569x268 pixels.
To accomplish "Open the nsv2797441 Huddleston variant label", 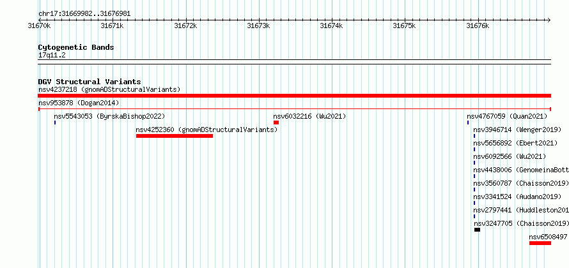I will pyautogui.click(x=521, y=210).
